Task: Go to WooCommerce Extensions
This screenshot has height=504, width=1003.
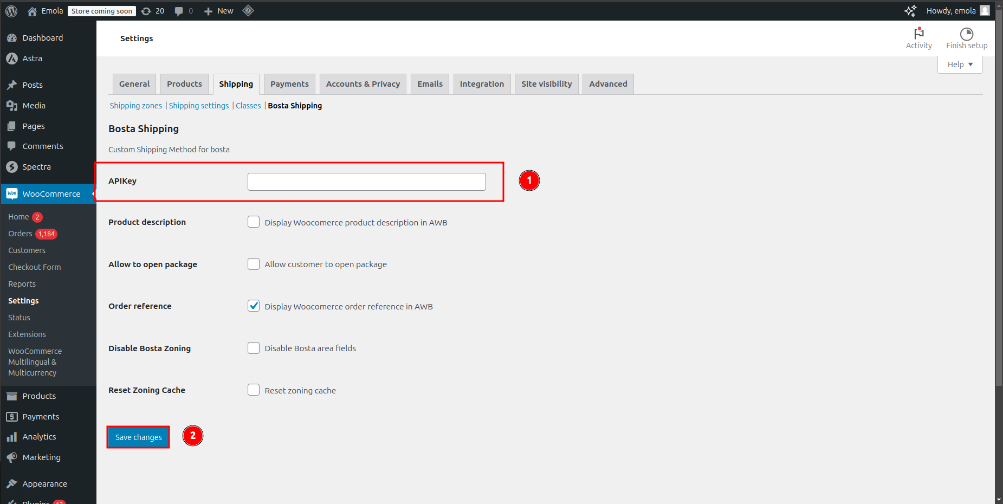Action: pos(27,334)
